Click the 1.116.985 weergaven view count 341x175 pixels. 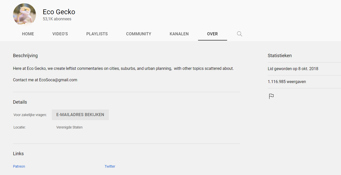pos(287,82)
